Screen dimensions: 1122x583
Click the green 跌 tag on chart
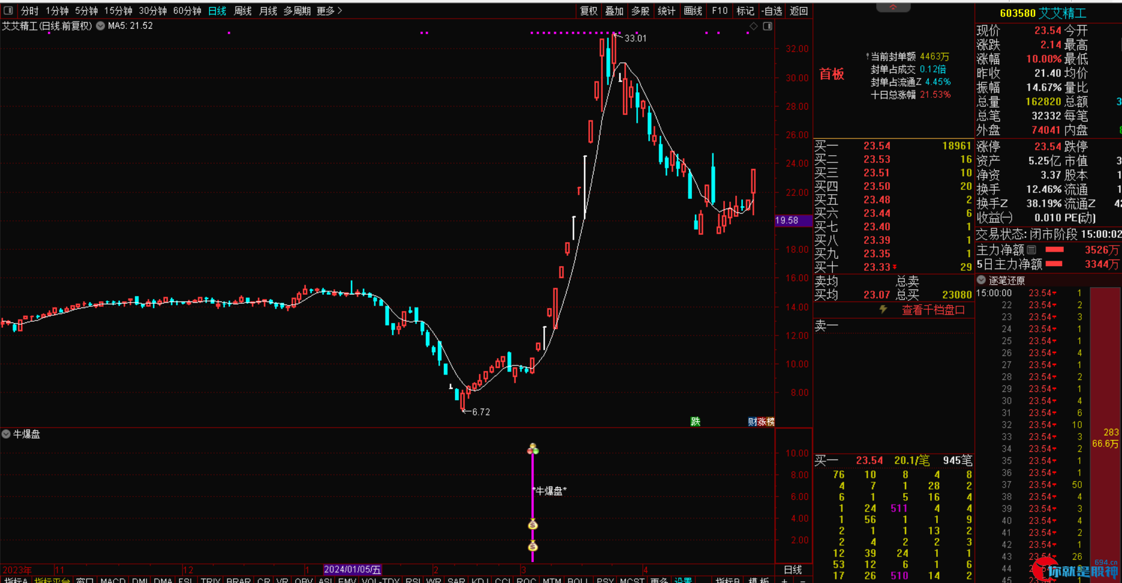[x=696, y=422]
